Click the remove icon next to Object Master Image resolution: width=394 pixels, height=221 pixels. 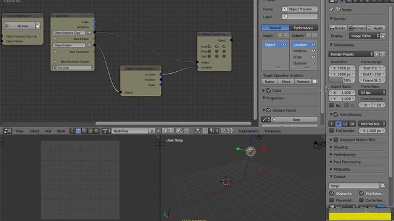pos(89,45)
